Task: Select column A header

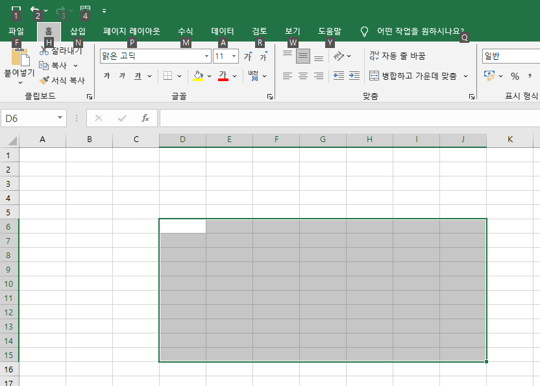Action: 42,139
